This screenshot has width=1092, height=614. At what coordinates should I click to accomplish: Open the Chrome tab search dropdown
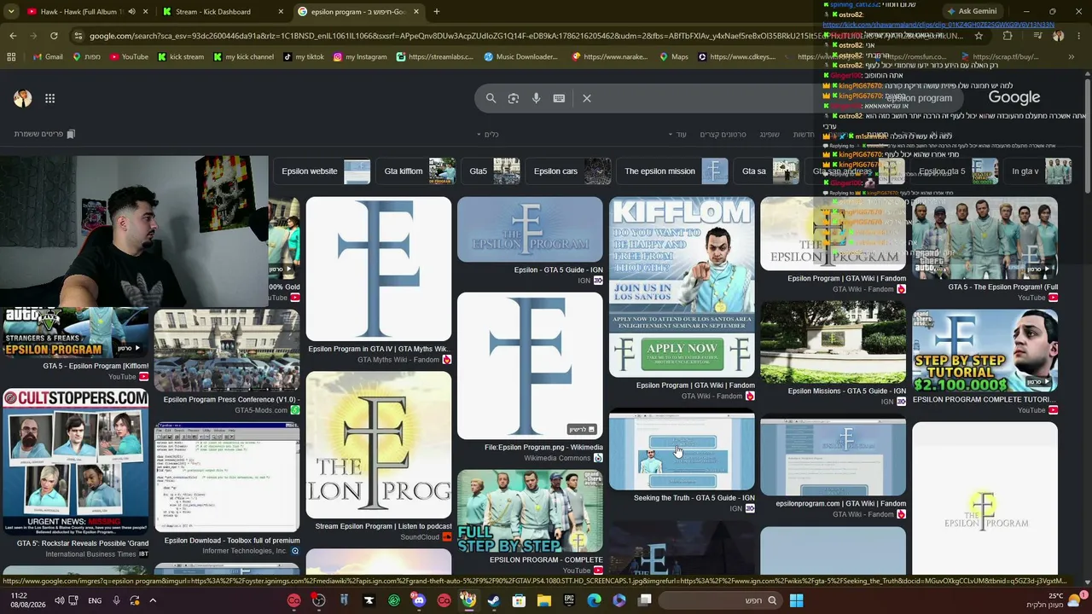point(13,12)
